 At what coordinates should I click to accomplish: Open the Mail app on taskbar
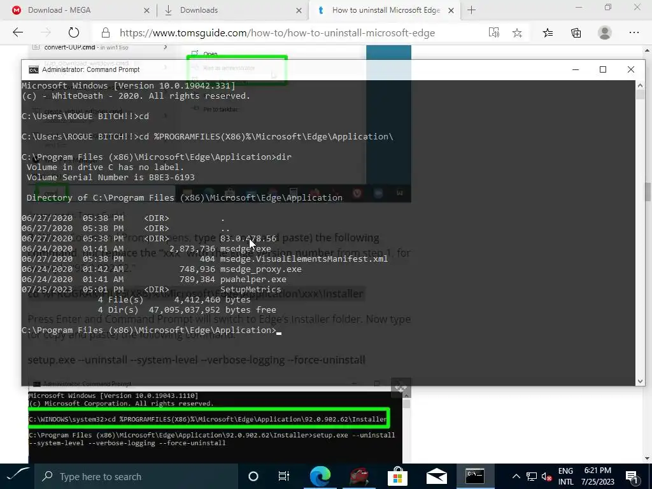[436, 476]
